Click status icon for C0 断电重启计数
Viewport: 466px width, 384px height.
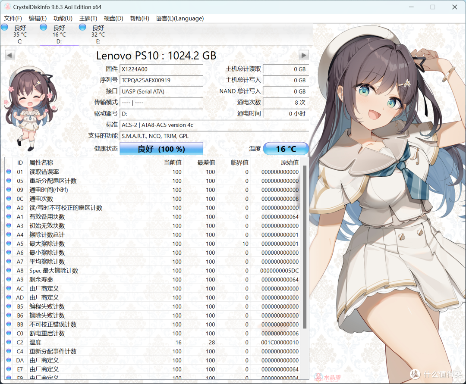tap(9, 333)
